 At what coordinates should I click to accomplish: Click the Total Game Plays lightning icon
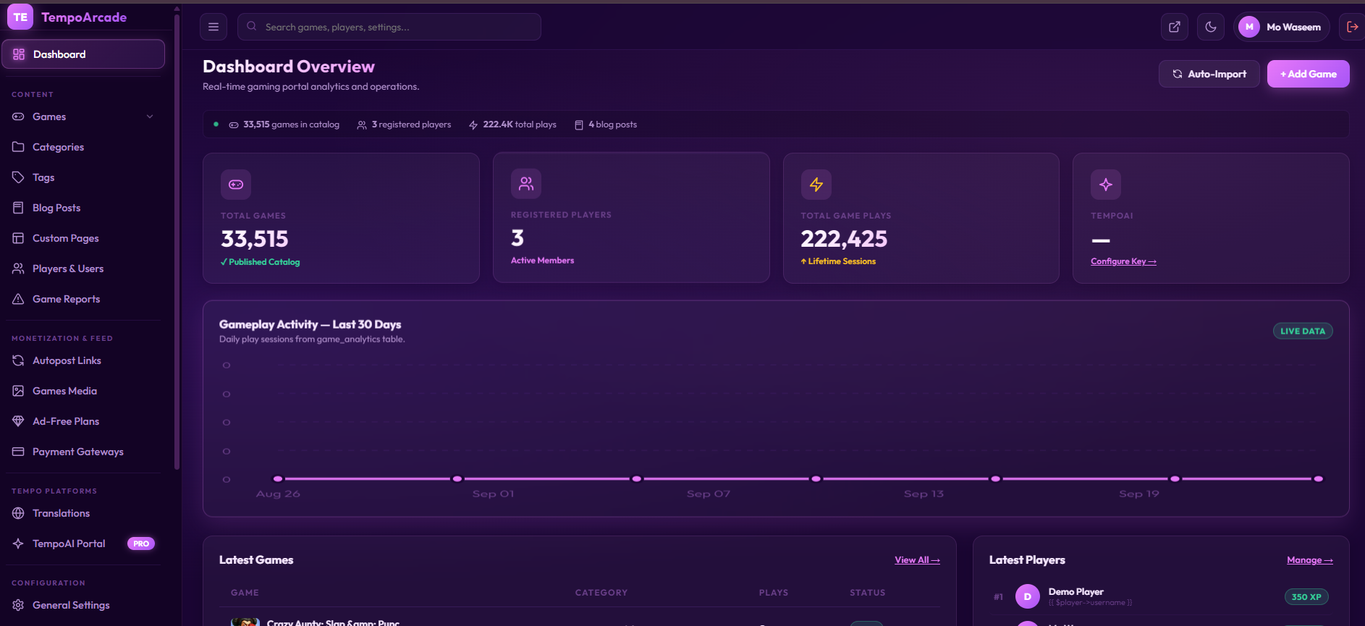coord(816,185)
